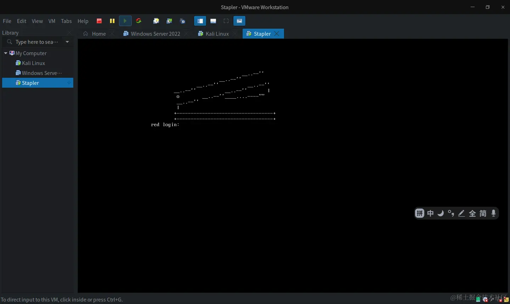Toggle the console view button

(239, 21)
